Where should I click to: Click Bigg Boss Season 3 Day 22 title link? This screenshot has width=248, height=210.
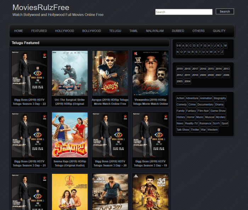(29, 102)
